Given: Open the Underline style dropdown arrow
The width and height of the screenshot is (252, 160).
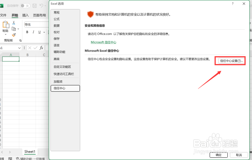Looking at the screenshot, I should click(44, 32).
